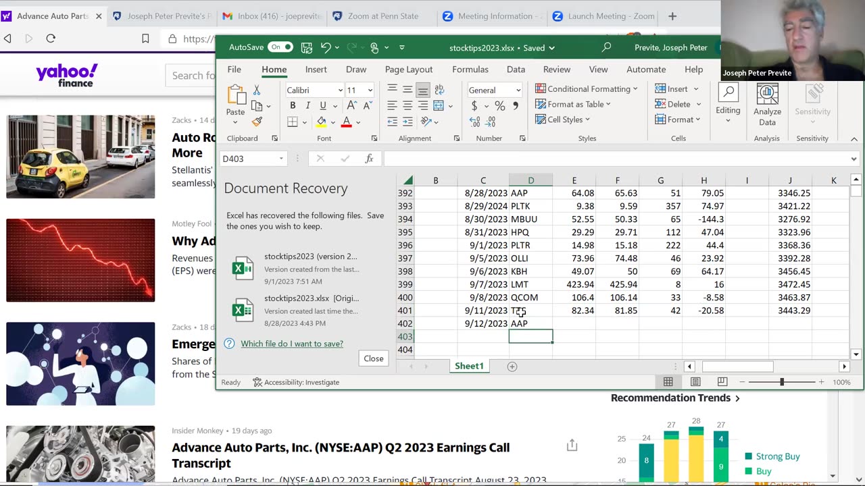This screenshot has width=865, height=486.
Task: Expand Cell Styles menu
Action: click(x=562, y=119)
